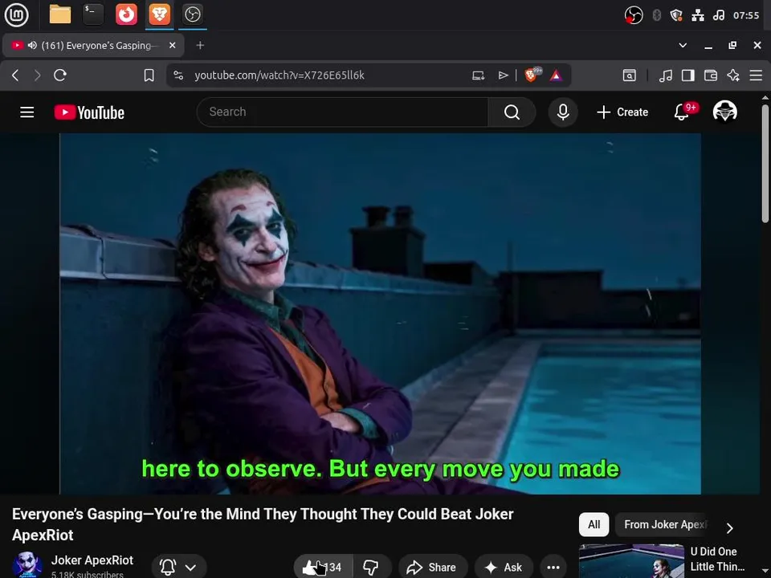Screen dimensions: 771x578
Task: Open the YouTube guide hamburger menu
Action: pyautogui.click(x=27, y=112)
